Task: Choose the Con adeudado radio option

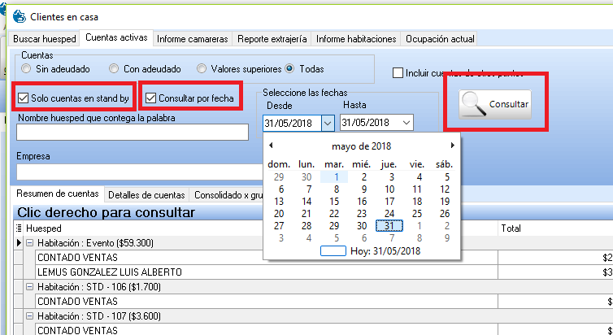Action: pos(115,69)
